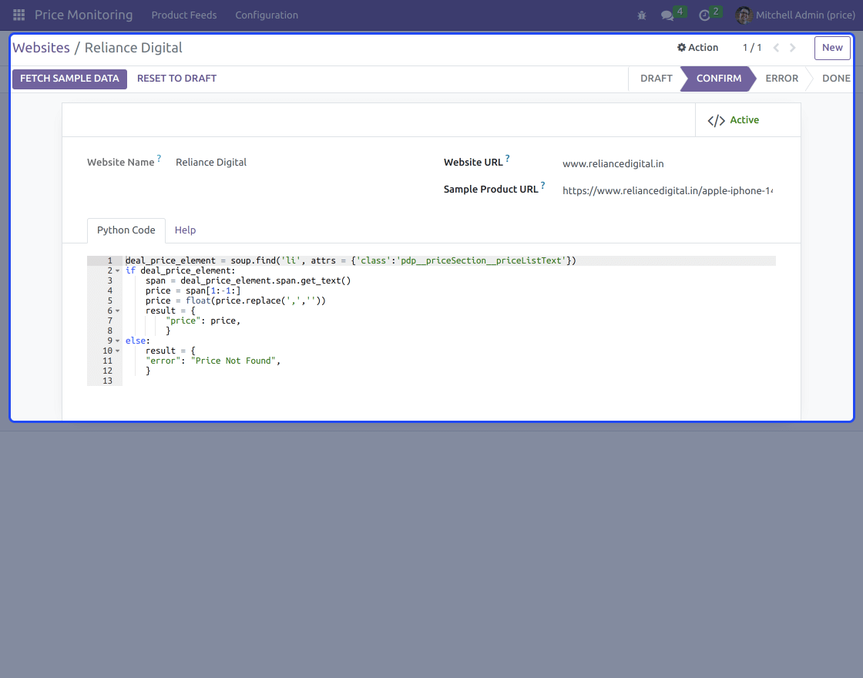The width and height of the screenshot is (863, 678).
Task: Click the Action gear menu
Action: click(697, 47)
